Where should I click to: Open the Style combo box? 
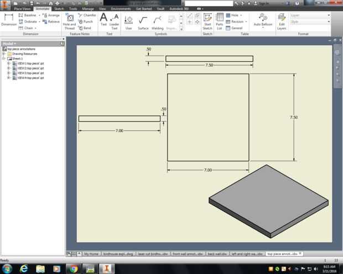tap(310, 22)
